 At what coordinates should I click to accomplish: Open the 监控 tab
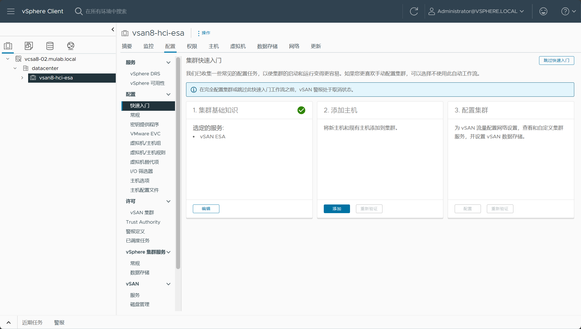click(148, 46)
